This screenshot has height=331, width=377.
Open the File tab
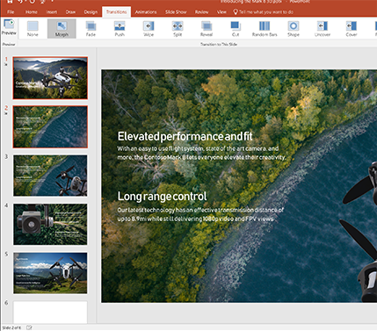pos(11,12)
